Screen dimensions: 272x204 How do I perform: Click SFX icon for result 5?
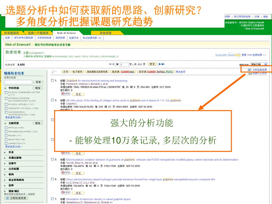66,173
